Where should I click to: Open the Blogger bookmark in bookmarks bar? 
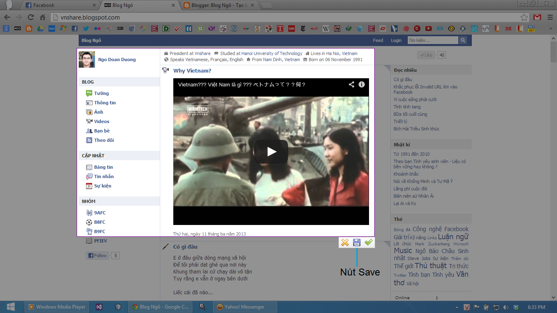coord(29,29)
